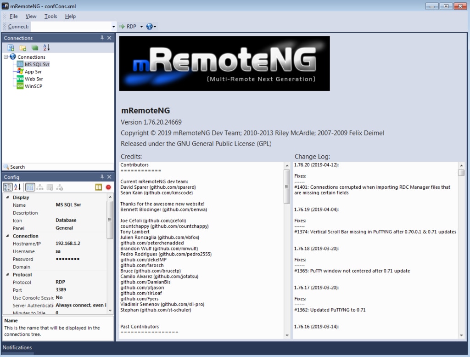
Task: Open the RDP protocol dropdown arrow
Action: (x=141, y=27)
